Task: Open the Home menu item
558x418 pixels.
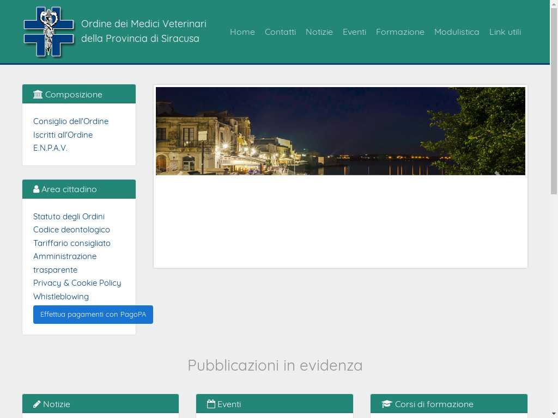Action: coord(242,32)
